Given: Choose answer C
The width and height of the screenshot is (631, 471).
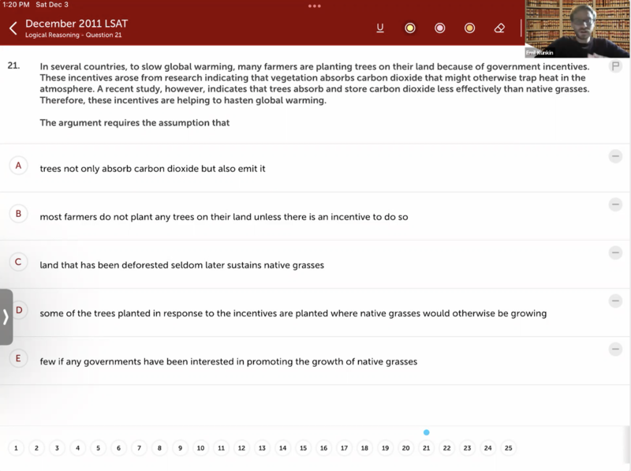Looking at the screenshot, I should (x=19, y=262).
